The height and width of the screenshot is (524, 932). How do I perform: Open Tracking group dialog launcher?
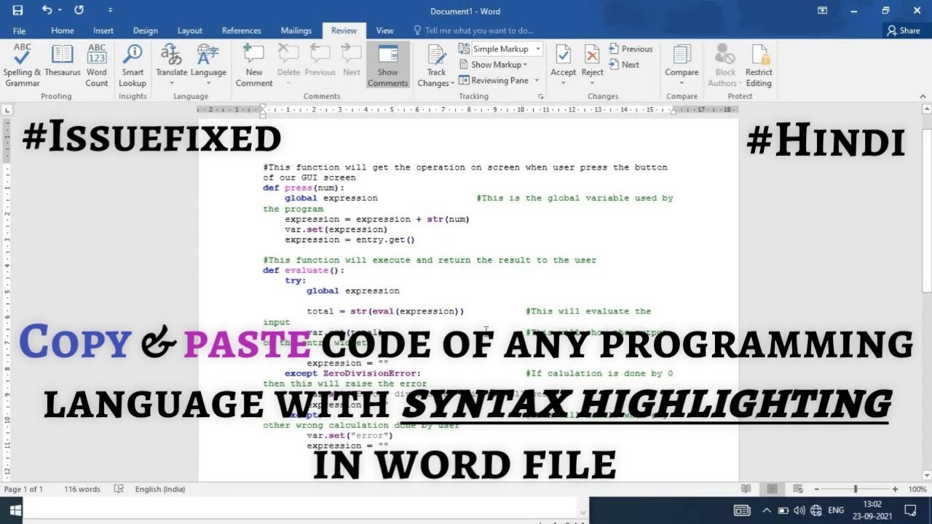tap(540, 96)
